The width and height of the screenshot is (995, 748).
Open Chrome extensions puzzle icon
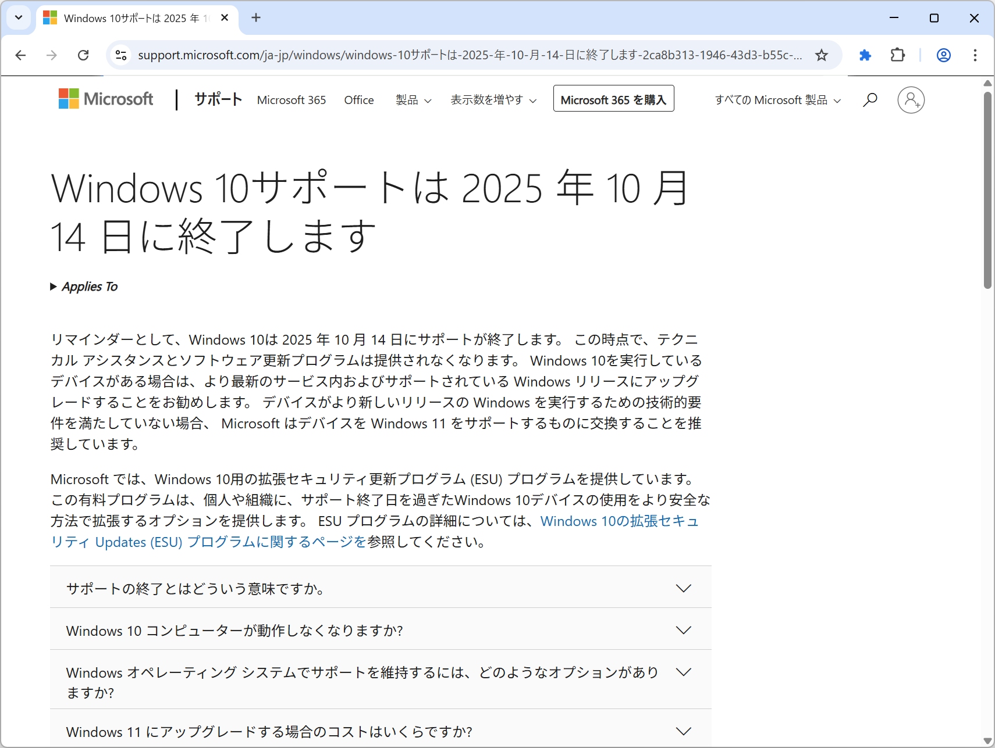point(865,55)
